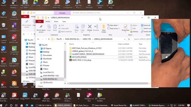Open XiaoMiFlash desktop shortcut
Screen dimensions: 191x107
57,96
